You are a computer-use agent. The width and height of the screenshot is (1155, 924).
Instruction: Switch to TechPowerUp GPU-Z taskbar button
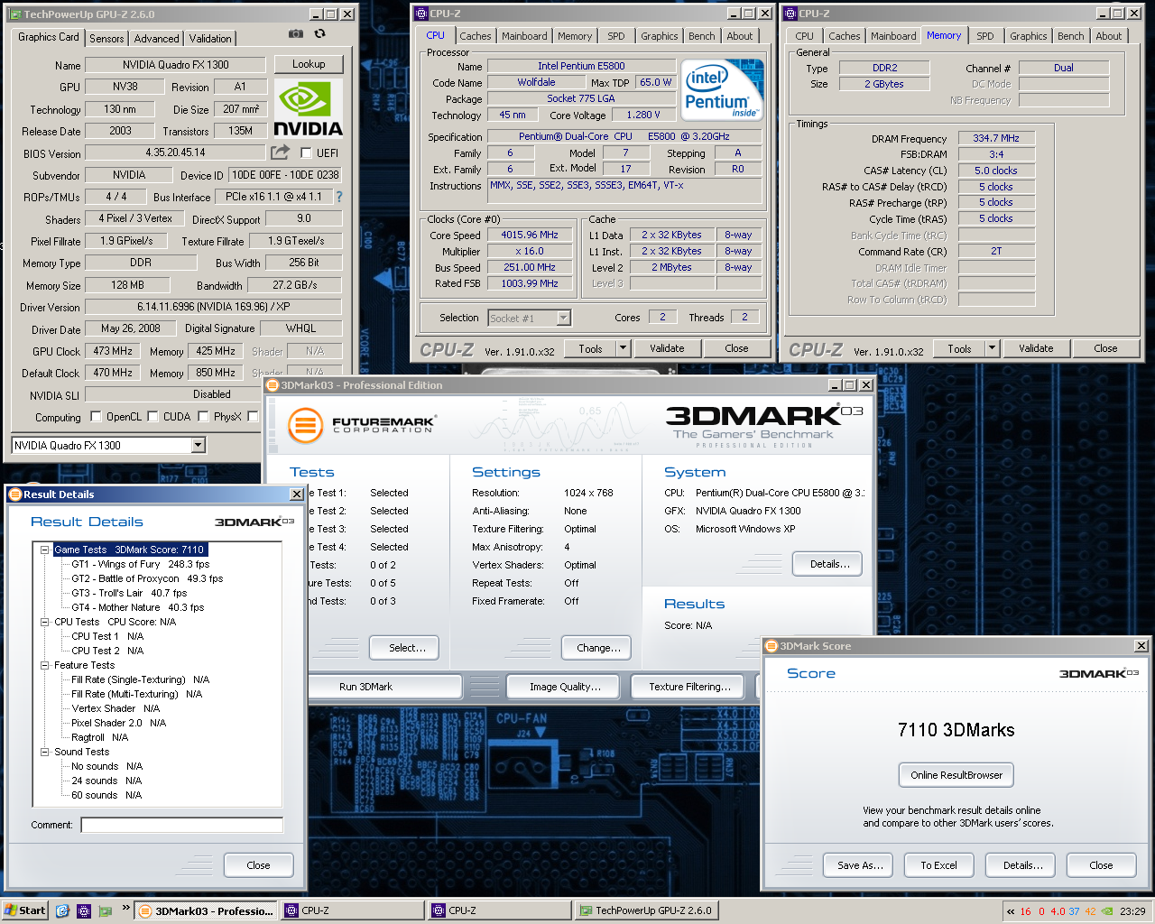pos(646,910)
